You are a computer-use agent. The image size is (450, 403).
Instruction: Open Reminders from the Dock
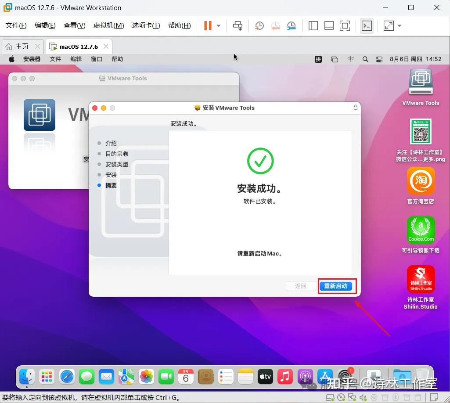click(x=226, y=376)
